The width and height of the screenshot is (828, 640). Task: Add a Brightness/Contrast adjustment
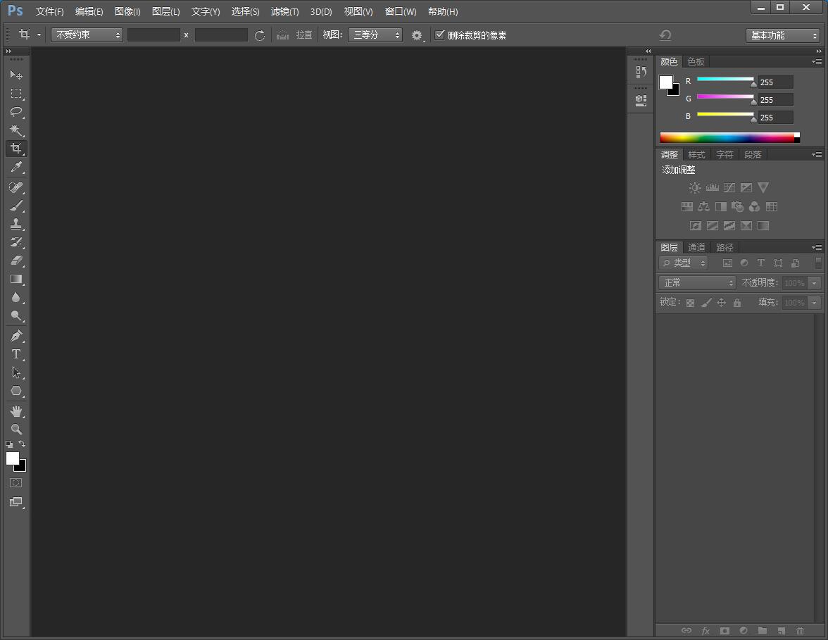[695, 187]
